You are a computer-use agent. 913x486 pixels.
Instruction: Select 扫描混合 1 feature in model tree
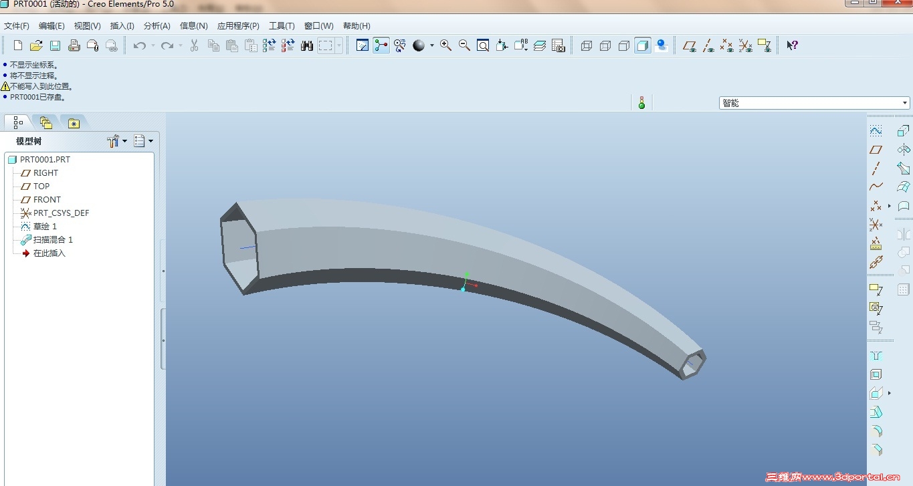click(x=53, y=239)
